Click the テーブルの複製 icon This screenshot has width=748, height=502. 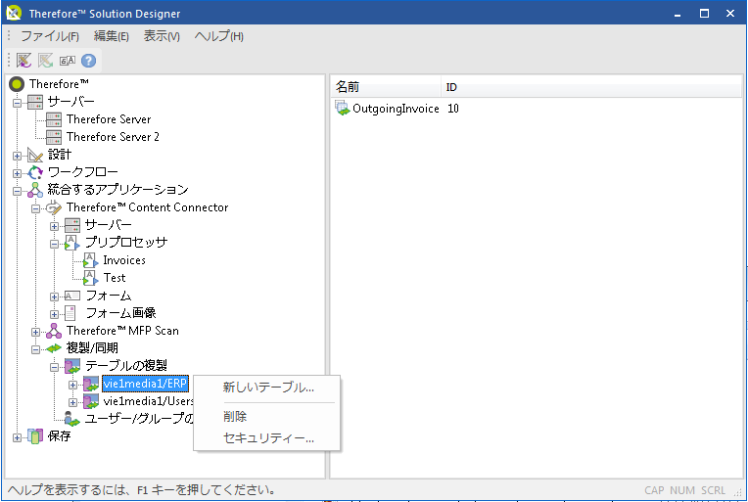72,366
